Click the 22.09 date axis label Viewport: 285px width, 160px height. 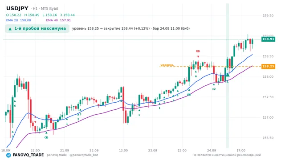[94, 150]
